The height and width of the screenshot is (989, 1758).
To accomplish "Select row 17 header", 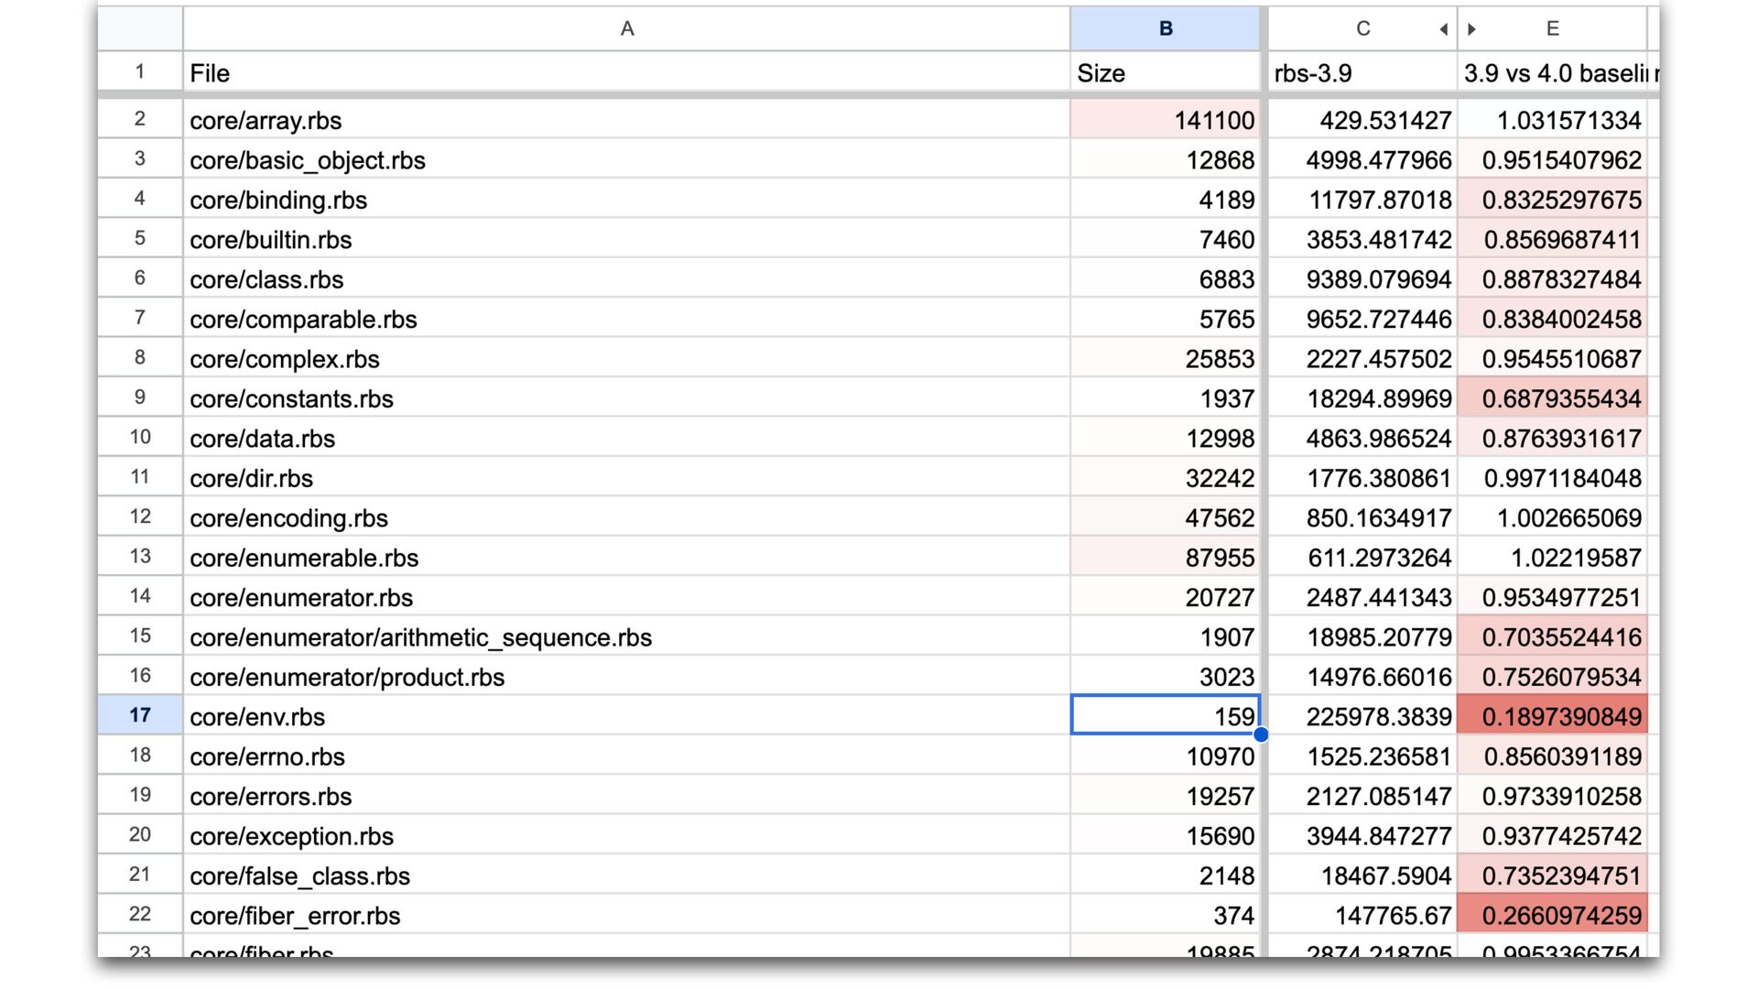I will (x=139, y=715).
